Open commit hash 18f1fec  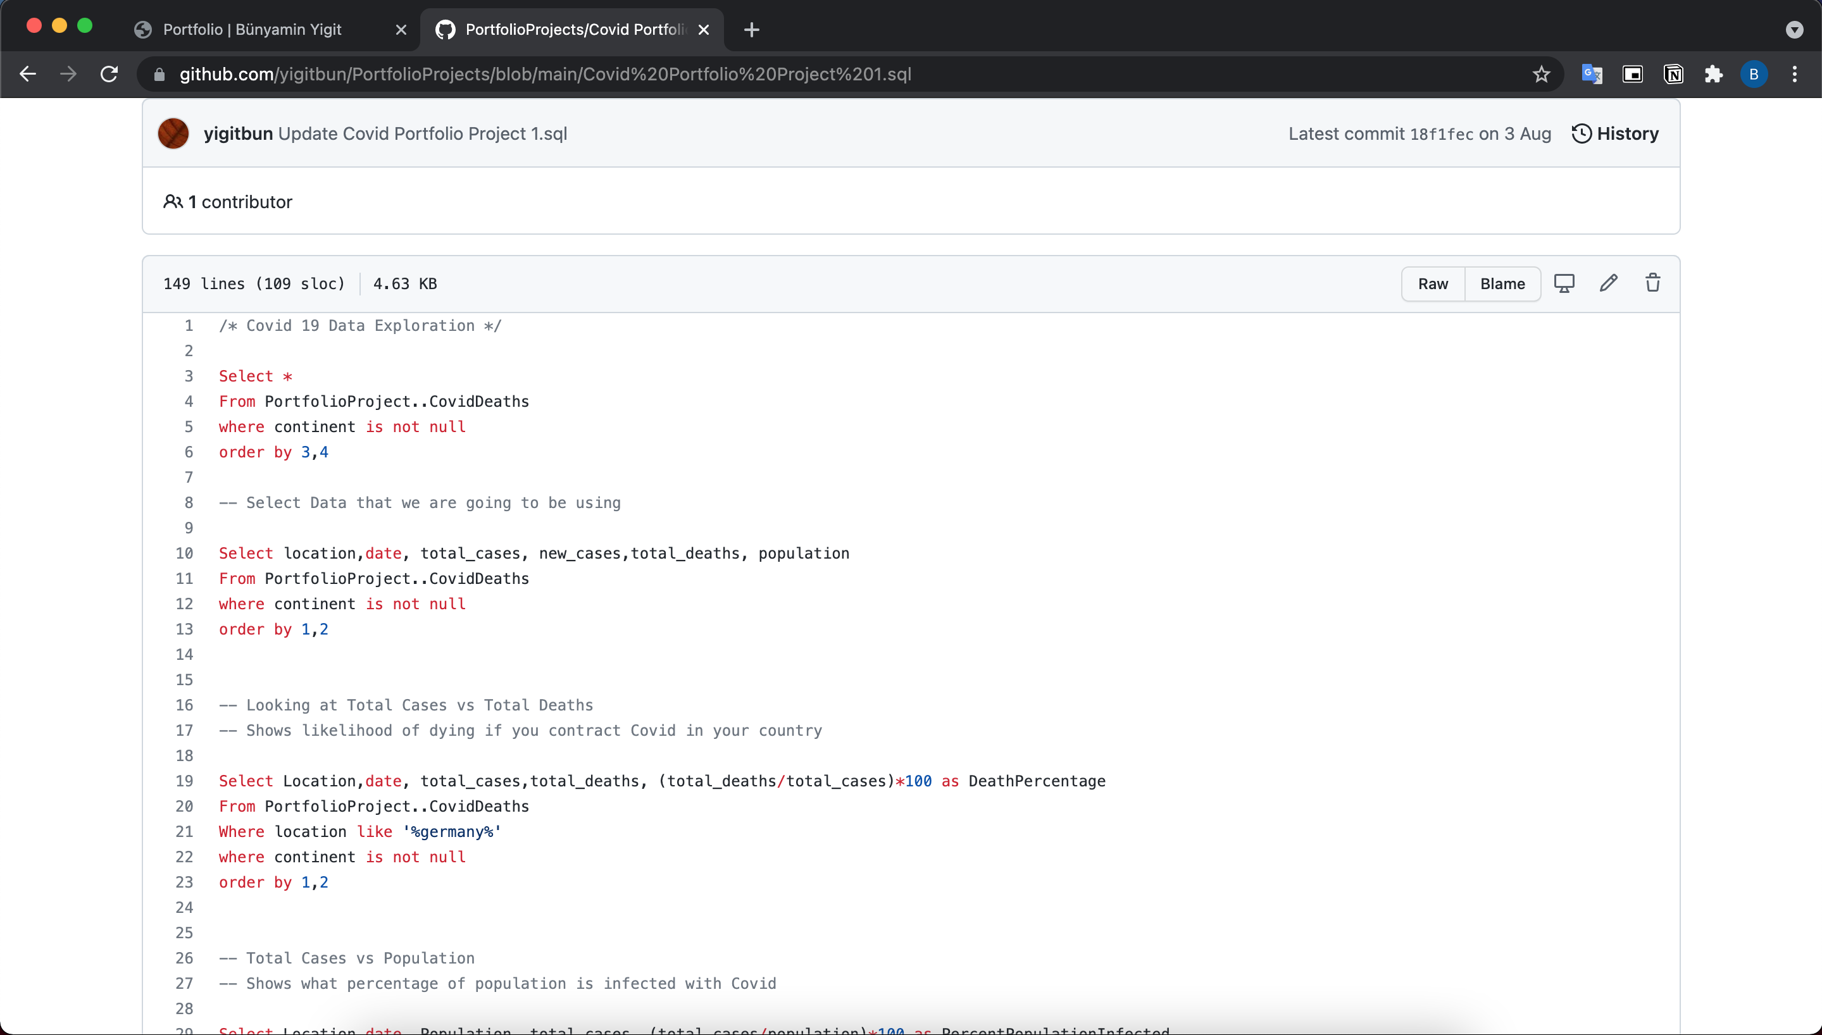point(1441,134)
